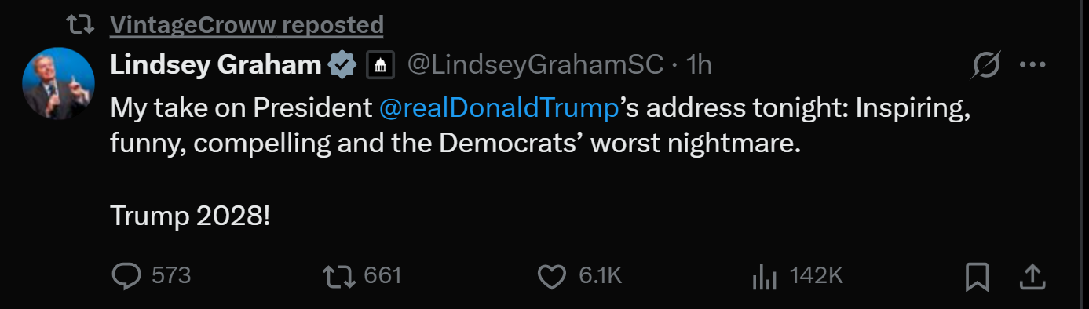The height and width of the screenshot is (309, 1089).
Task: Like the tweet with the heart icon
Action: tap(552, 276)
